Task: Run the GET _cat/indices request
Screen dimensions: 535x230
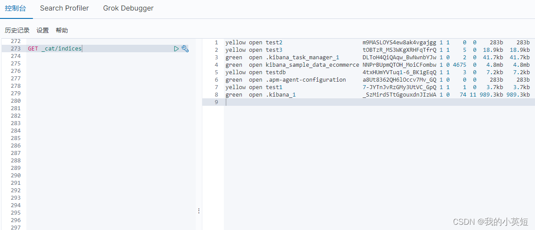Action: click(x=176, y=49)
